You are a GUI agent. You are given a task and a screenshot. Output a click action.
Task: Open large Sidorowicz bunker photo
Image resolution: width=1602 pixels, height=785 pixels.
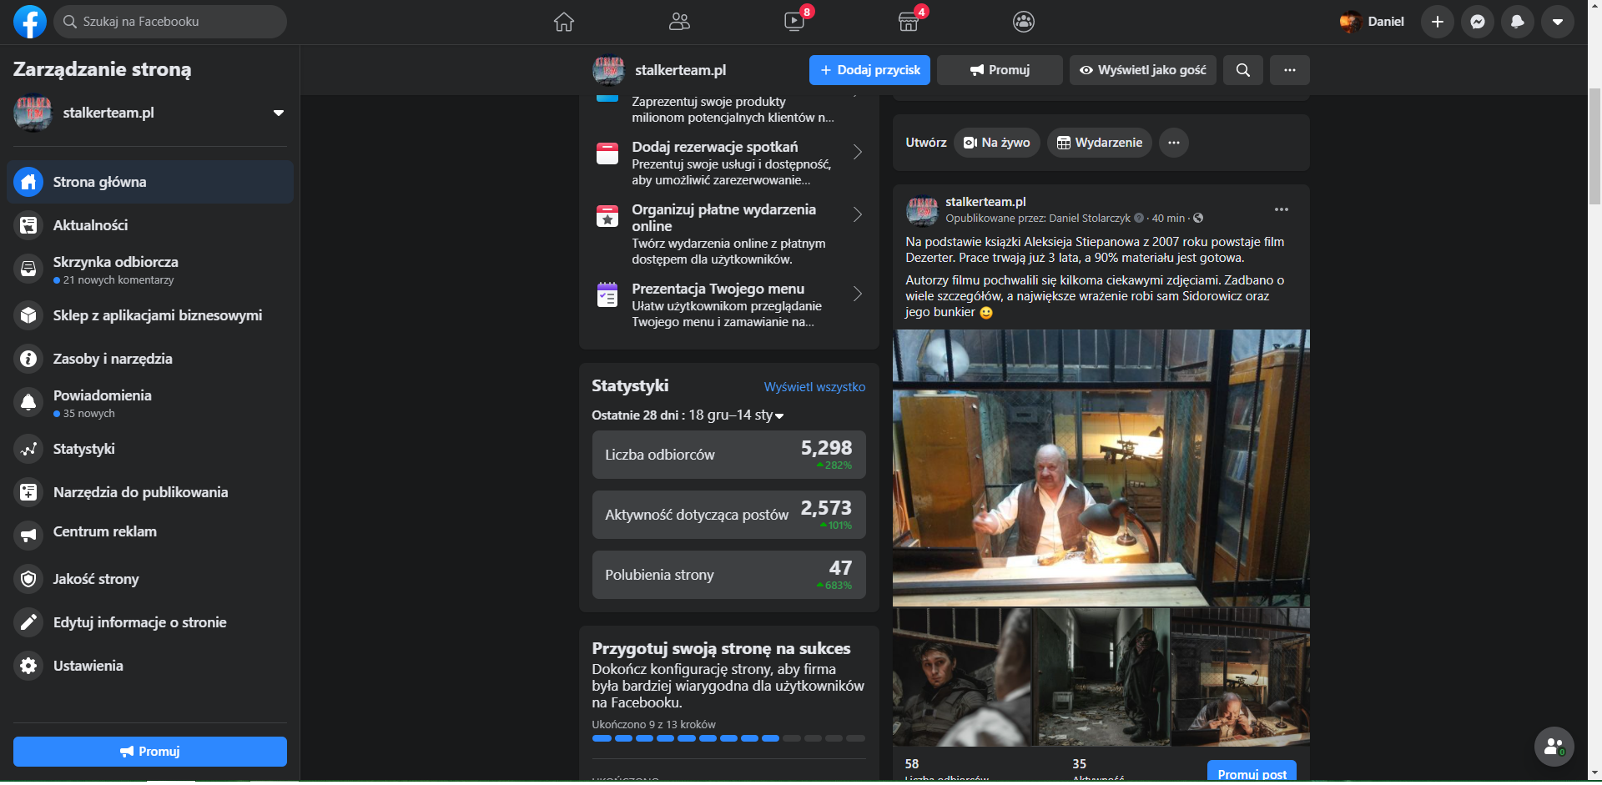click(1101, 468)
